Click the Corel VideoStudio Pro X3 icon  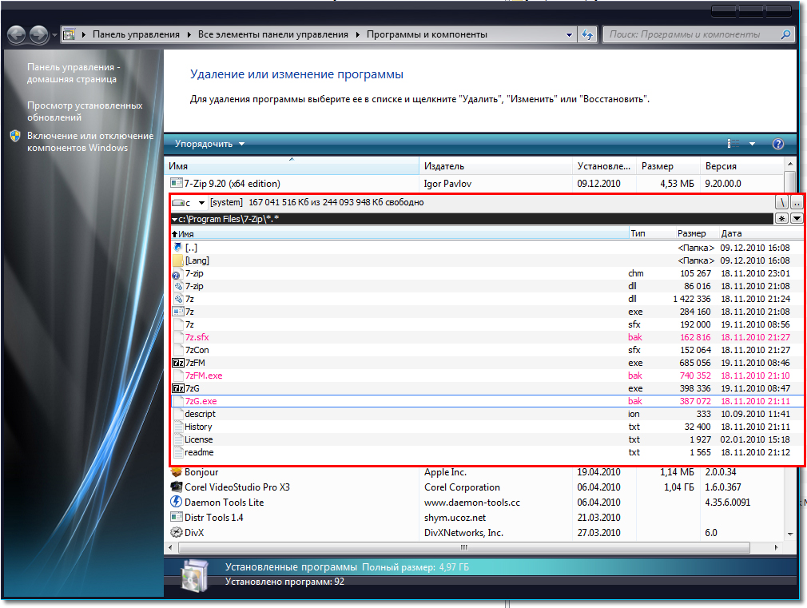pyautogui.click(x=177, y=487)
